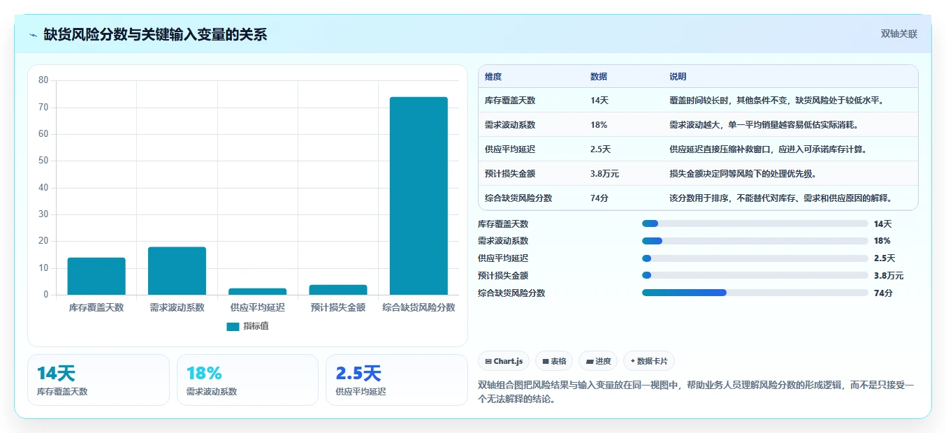
Task: Click the 3.8万元 table value
Action: (x=604, y=173)
